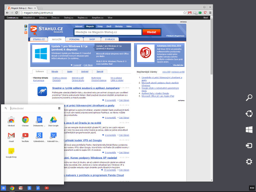Open Google search from the shelf

click(29, 188)
